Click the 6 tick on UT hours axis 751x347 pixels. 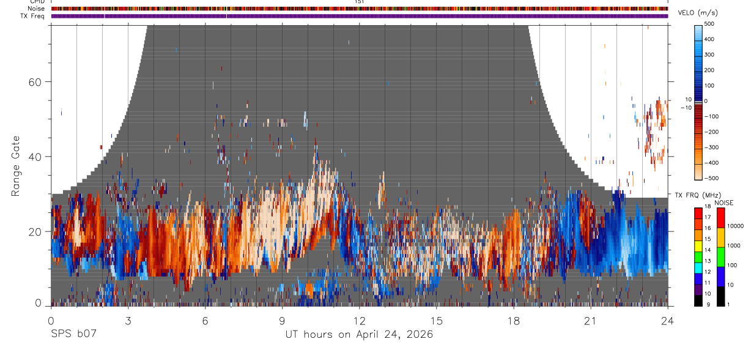pyautogui.click(x=205, y=320)
